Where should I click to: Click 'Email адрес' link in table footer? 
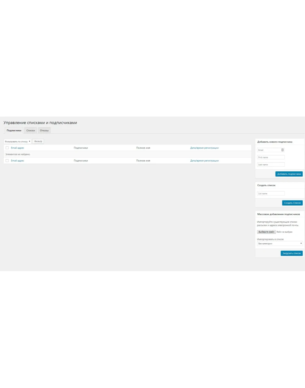click(x=17, y=161)
